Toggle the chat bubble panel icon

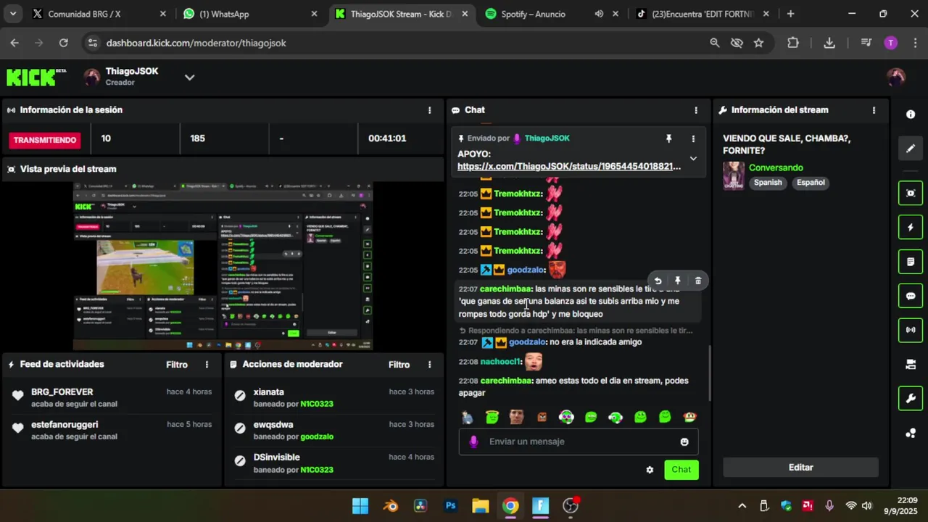[911, 296]
